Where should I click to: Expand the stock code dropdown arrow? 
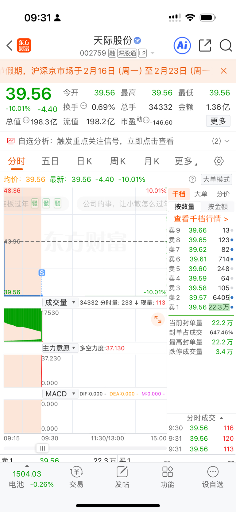(x=152, y=53)
